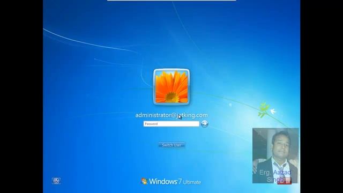This screenshot has width=343, height=193.
Task: Click the Windows 7 Ultimate logo
Action: coord(171,181)
